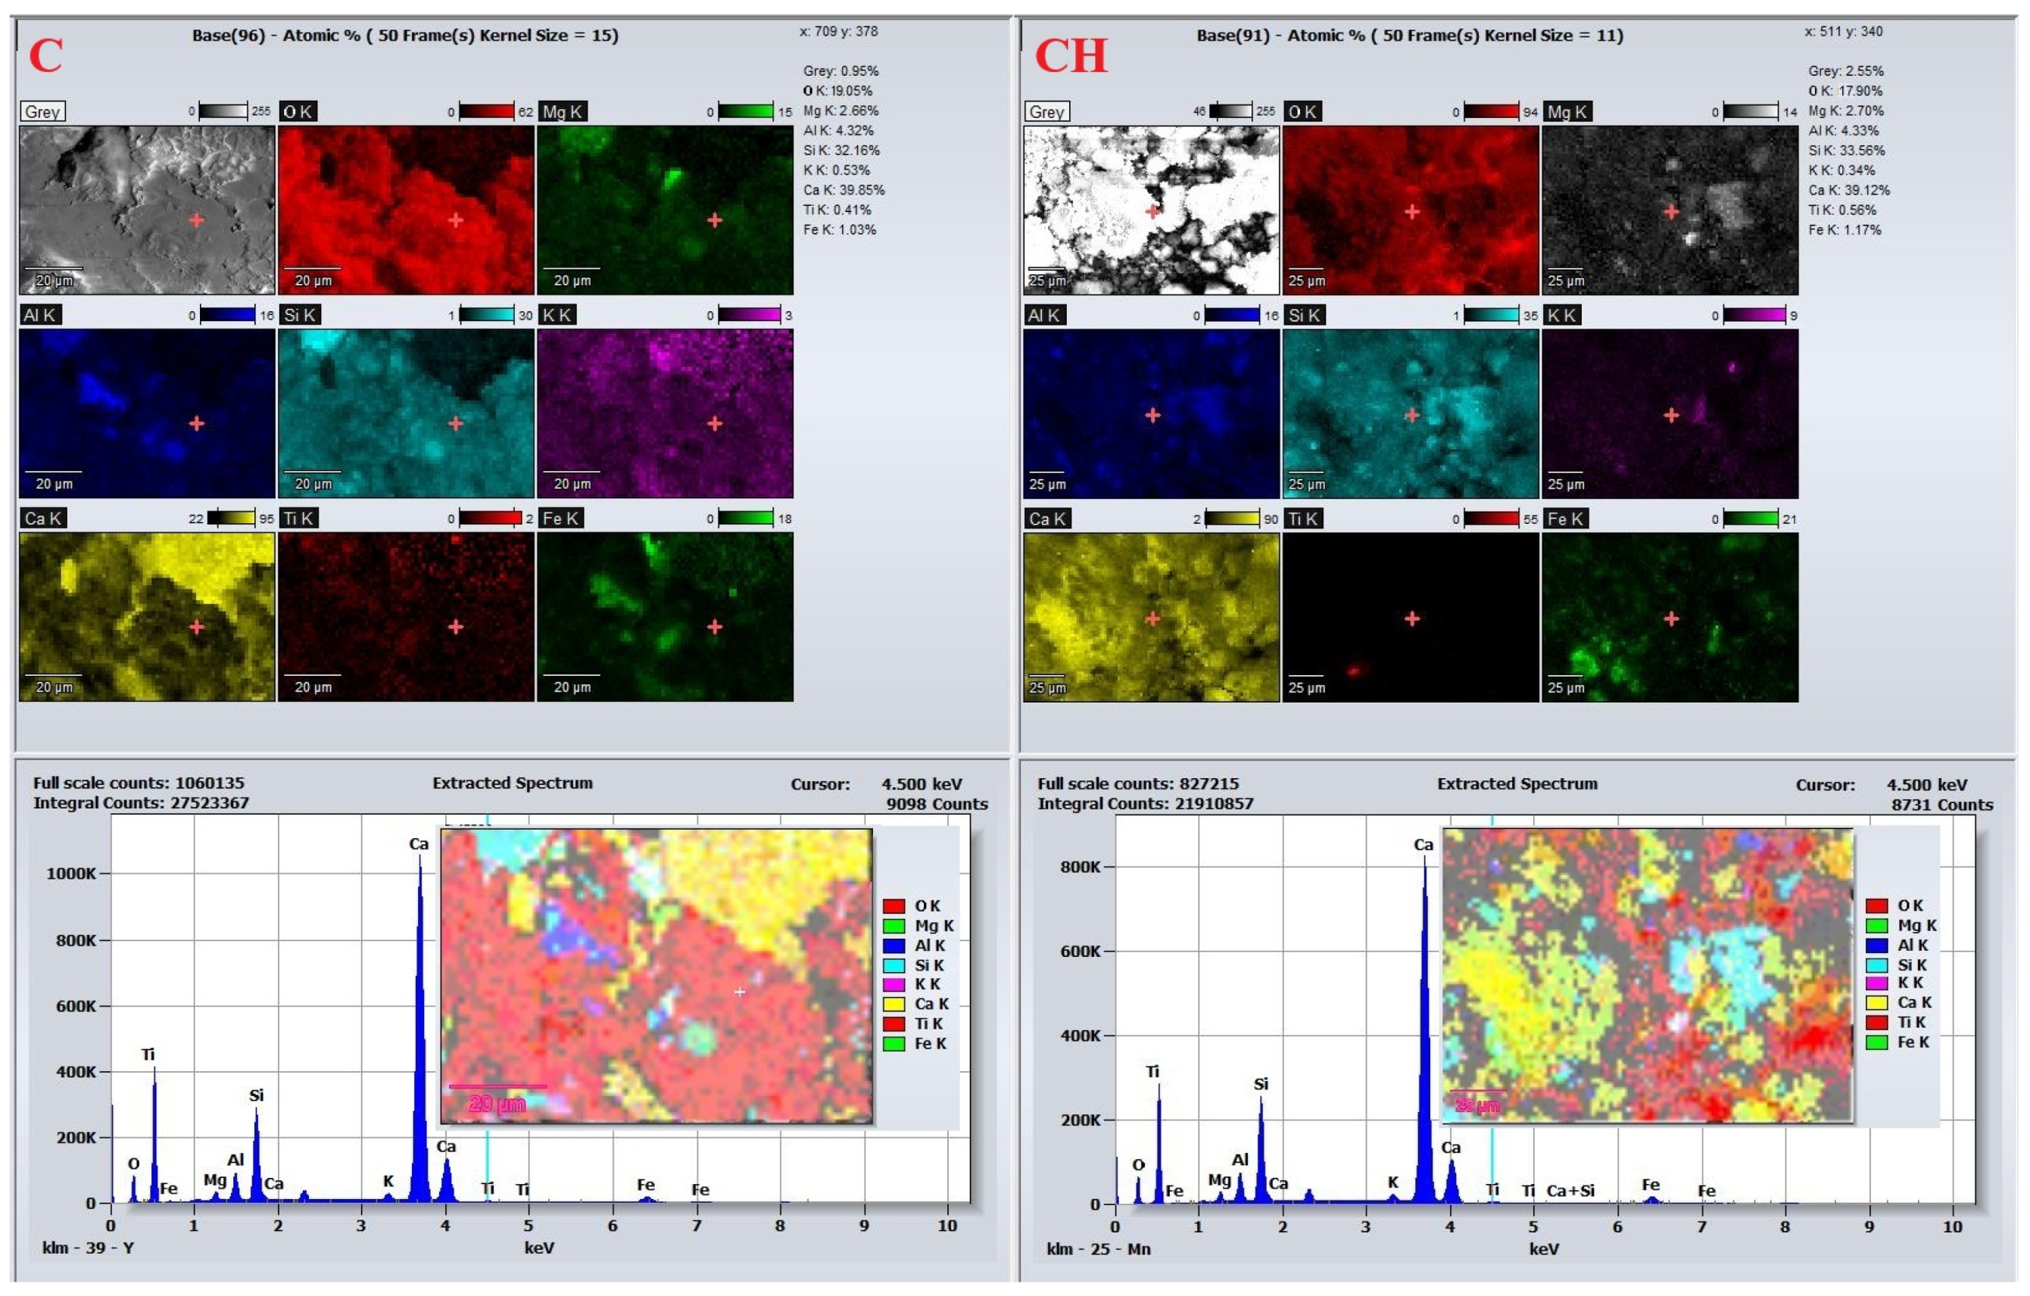Click the Ca K yellow swatch in right legend

coord(1876,1003)
